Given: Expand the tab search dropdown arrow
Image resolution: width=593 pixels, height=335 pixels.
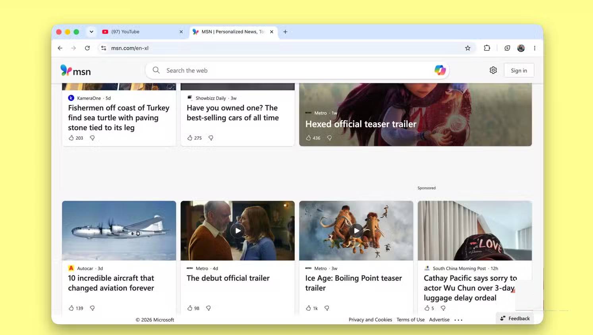Looking at the screenshot, I should [91, 32].
